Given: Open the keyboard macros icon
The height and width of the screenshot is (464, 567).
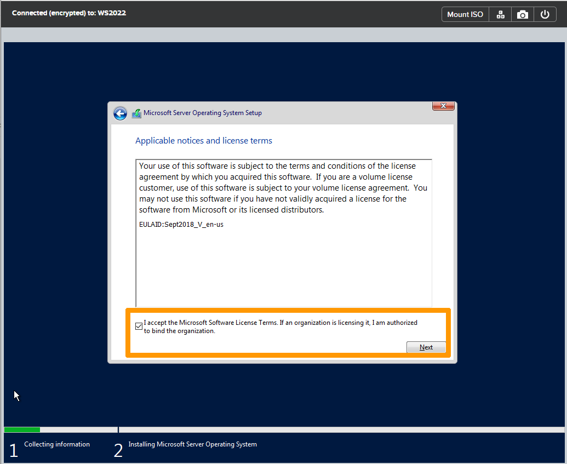Looking at the screenshot, I should pyautogui.click(x=500, y=14).
